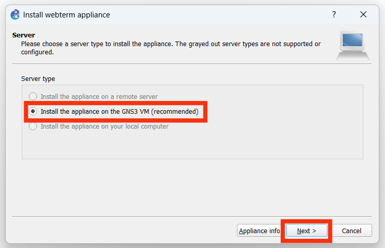This screenshot has width=385, height=248.
Task: Cancel the appliance installation
Action: pos(352,231)
